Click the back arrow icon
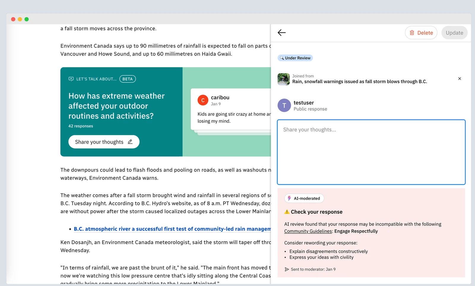The image size is (475, 286). [x=281, y=33]
